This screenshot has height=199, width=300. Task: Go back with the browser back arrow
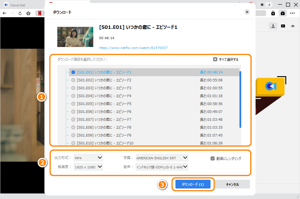[x=5, y=13]
